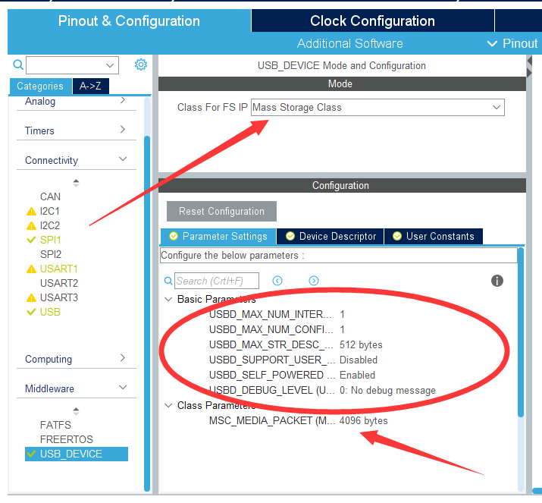Click the categories panel vertical scrollbar
Viewport: 542px width, 503px height.
pos(147,313)
